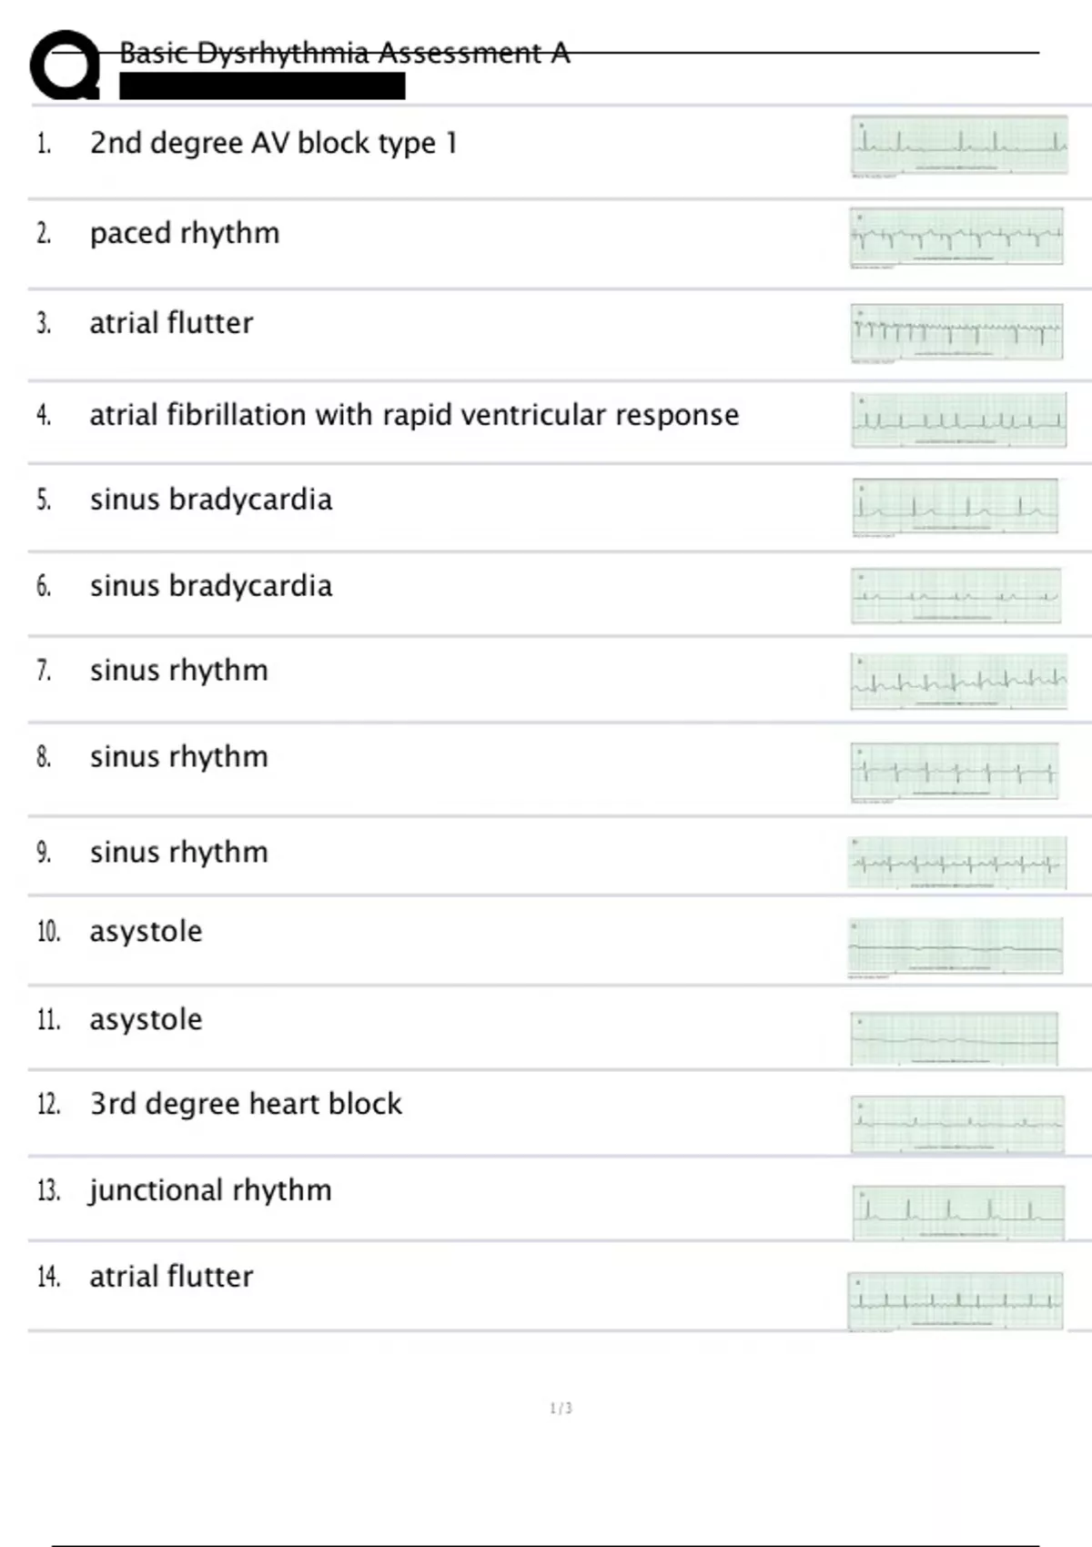The width and height of the screenshot is (1092, 1547).
Task: Click the 'junctional rhythm' answer text
Action: click(x=210, y=1190)
